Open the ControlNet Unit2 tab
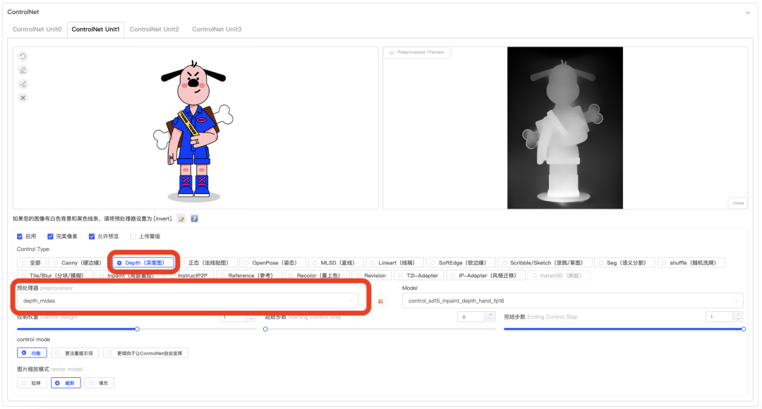The image size is (762, 409). pos(154,29)
